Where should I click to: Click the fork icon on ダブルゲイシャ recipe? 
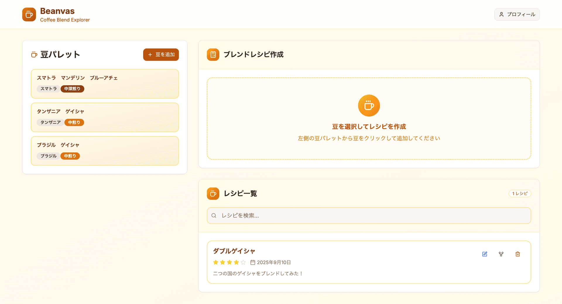tap(501, 254)
